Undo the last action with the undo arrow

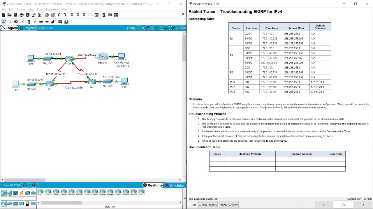coord(59,15)
